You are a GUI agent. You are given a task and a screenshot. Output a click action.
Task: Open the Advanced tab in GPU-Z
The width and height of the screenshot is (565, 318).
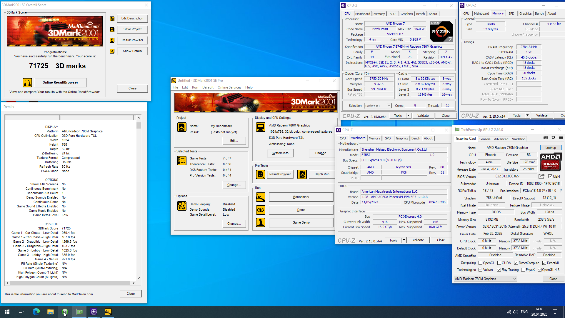point(501,139)
